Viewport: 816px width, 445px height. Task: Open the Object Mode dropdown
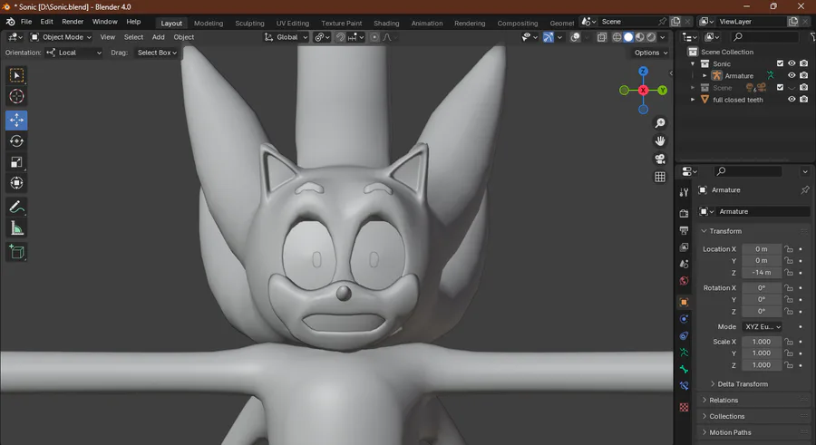pos(62,37)
